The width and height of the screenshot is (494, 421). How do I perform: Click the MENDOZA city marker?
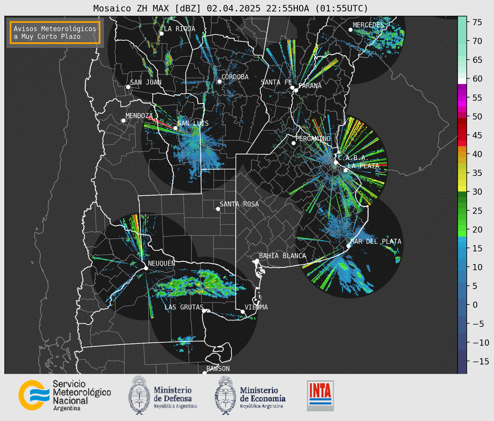123,121
